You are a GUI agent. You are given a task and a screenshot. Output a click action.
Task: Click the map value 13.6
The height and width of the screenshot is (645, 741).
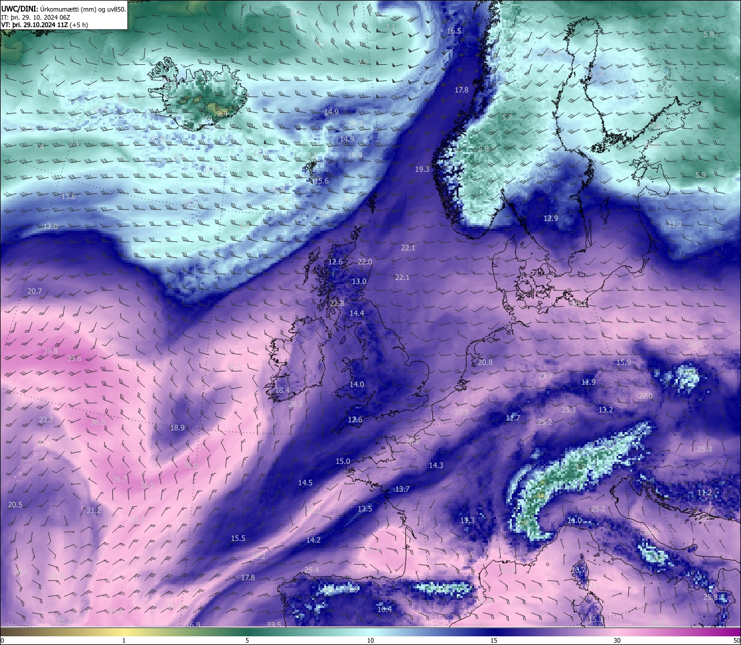click(x=68, y=197)
